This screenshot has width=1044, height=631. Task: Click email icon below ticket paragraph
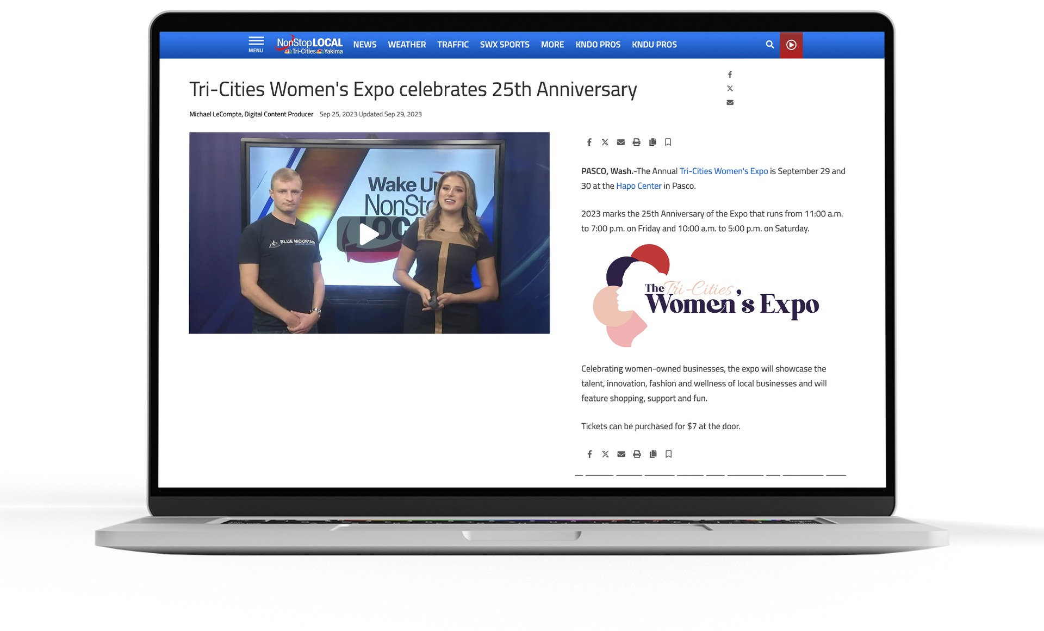(x=621, y=454)
